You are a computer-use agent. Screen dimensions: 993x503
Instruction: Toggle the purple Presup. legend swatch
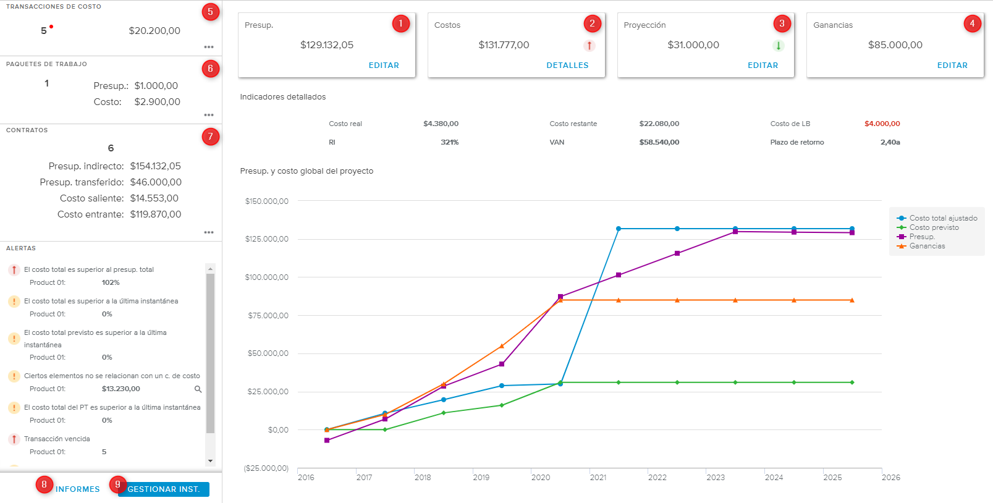902,237
